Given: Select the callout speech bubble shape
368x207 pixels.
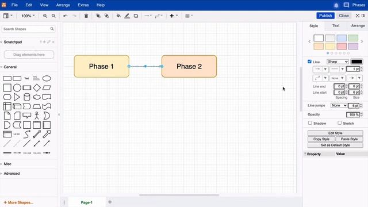Looking at the screenshot, I should [x=27, y=116].
